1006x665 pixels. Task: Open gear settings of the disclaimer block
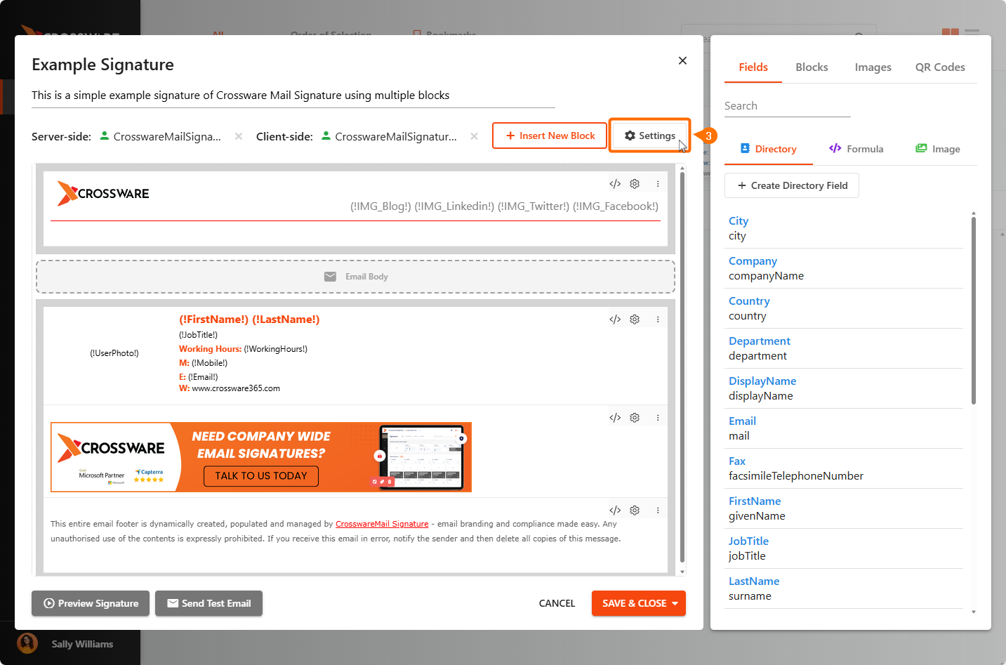coord(635,511)
